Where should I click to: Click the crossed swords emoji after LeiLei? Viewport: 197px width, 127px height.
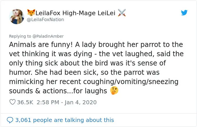coord(122,13)
